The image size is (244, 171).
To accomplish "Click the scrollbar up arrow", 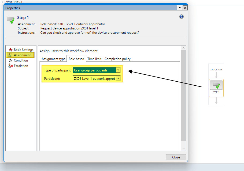I will click(184, 48).
